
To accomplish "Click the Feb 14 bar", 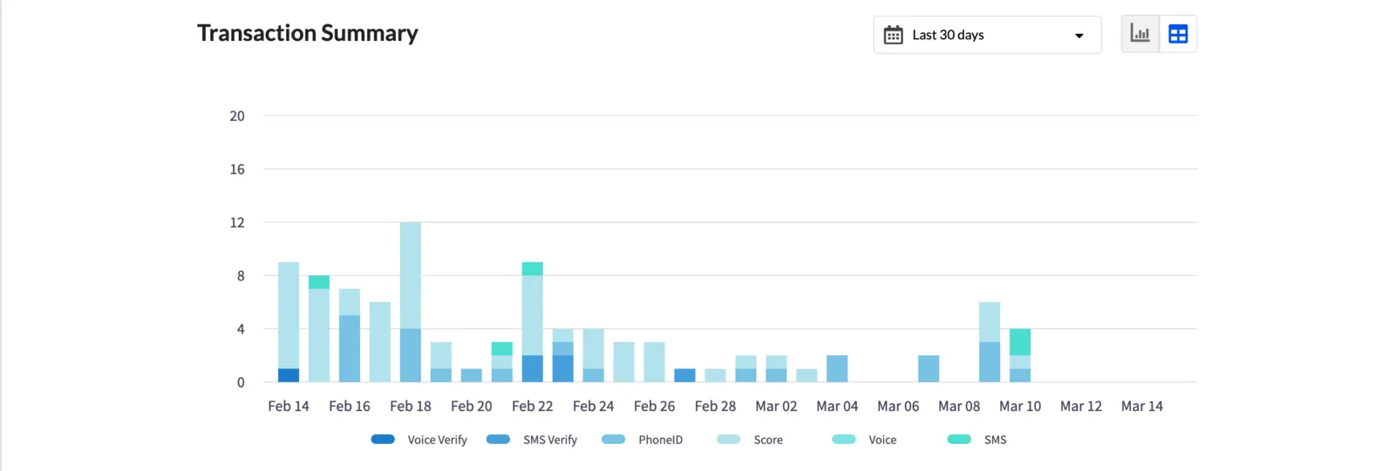I will coord(289,322).
